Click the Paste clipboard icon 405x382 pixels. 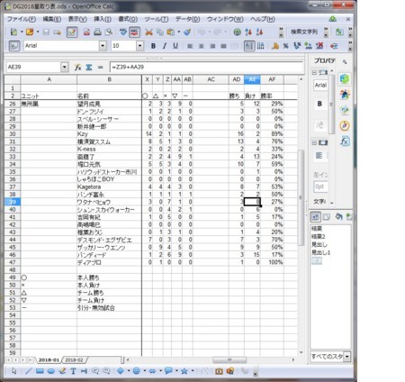tap(170, 32)
